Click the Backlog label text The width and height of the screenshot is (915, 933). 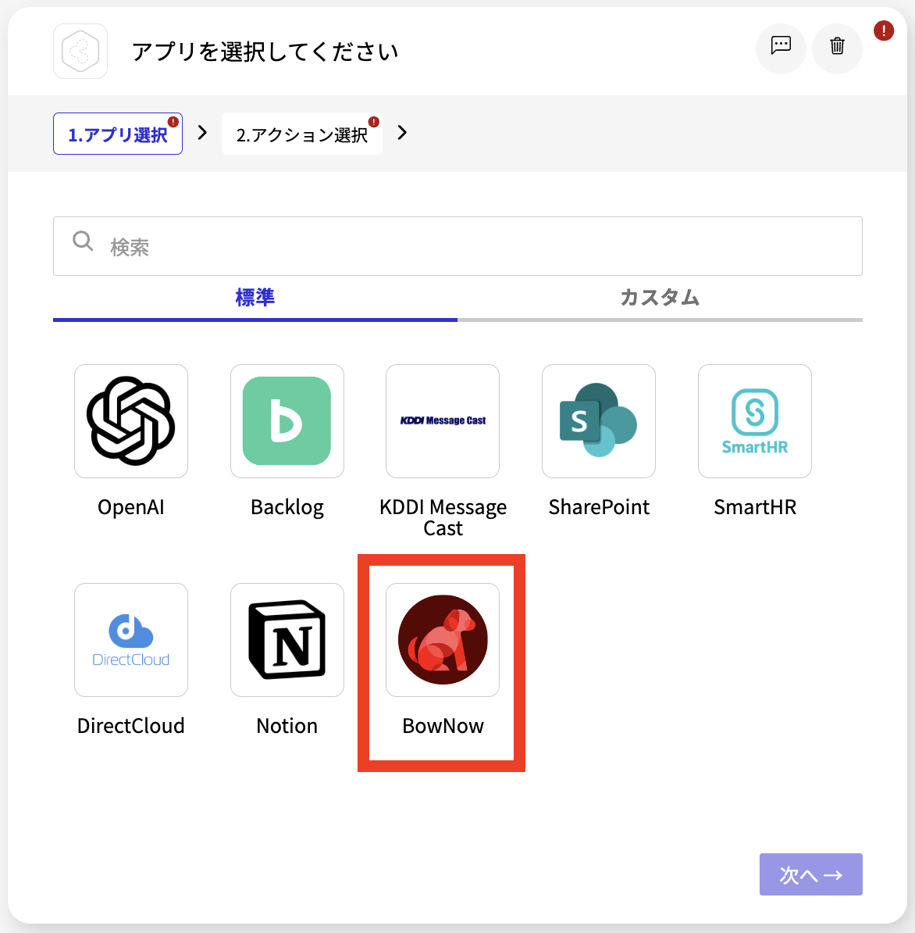pos(287,508)
